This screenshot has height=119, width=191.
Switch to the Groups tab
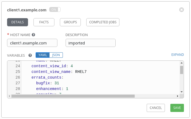coord(70,22)
